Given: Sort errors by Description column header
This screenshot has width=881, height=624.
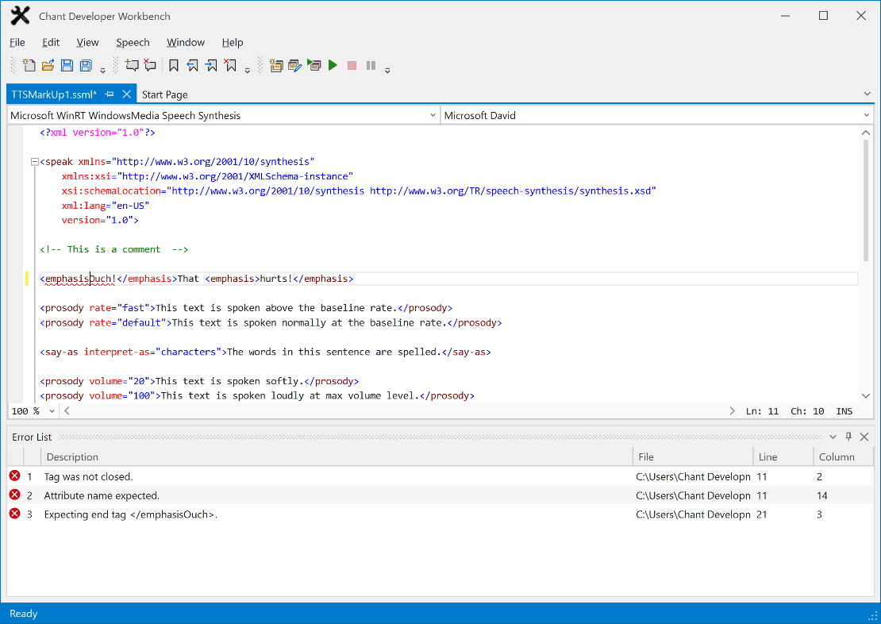Looking at the screenshot, I should (336, 457).
